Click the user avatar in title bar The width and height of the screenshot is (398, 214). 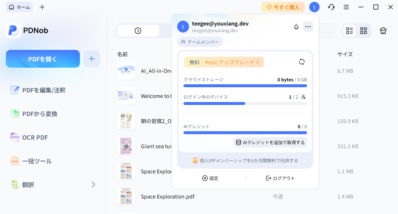[314, 7]
